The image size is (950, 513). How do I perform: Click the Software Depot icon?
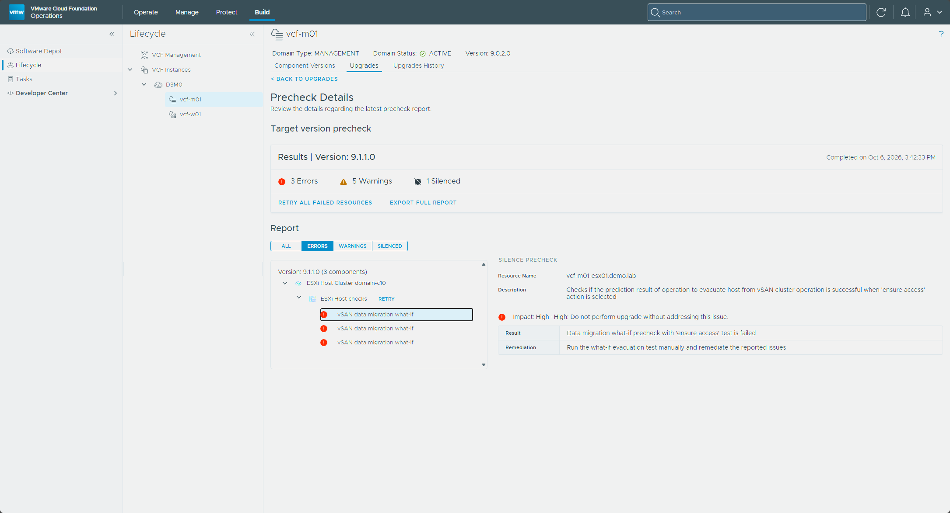click(11, 51)
